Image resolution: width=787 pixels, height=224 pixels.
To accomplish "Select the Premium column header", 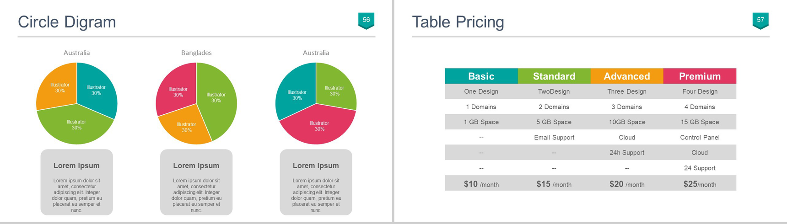I will (700, 76).
